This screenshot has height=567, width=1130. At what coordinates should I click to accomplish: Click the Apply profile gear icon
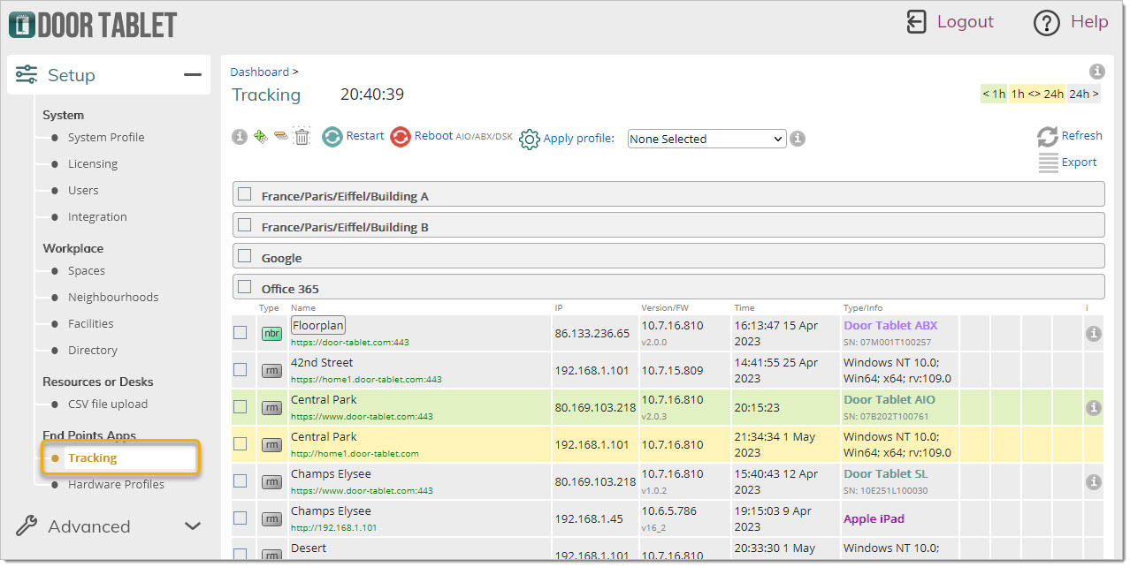pos(530,140)
